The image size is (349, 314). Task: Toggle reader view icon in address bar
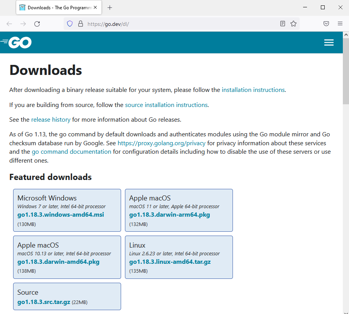(x=282, y=24)
